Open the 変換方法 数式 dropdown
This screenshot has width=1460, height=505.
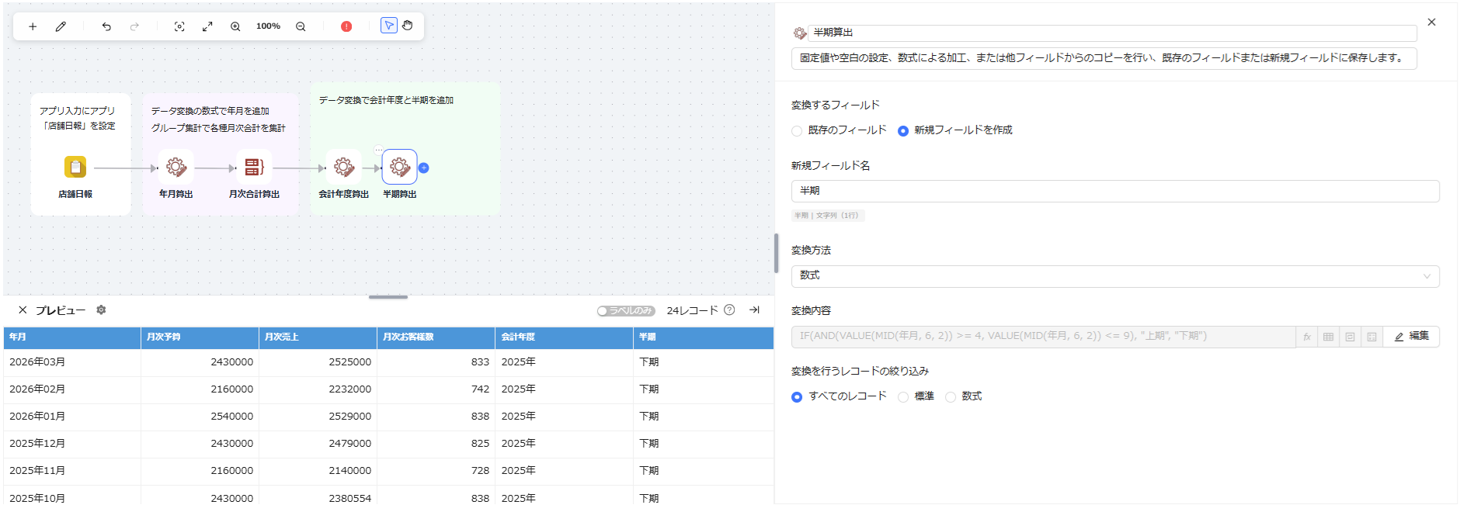pyautogui.click(x=1115, y=276)
